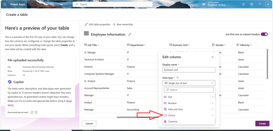
Task: Open the notifications bell
Action: 243,4
